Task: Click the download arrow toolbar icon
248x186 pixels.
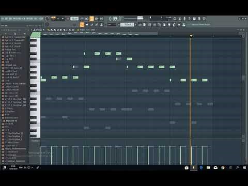Action: 183,25
